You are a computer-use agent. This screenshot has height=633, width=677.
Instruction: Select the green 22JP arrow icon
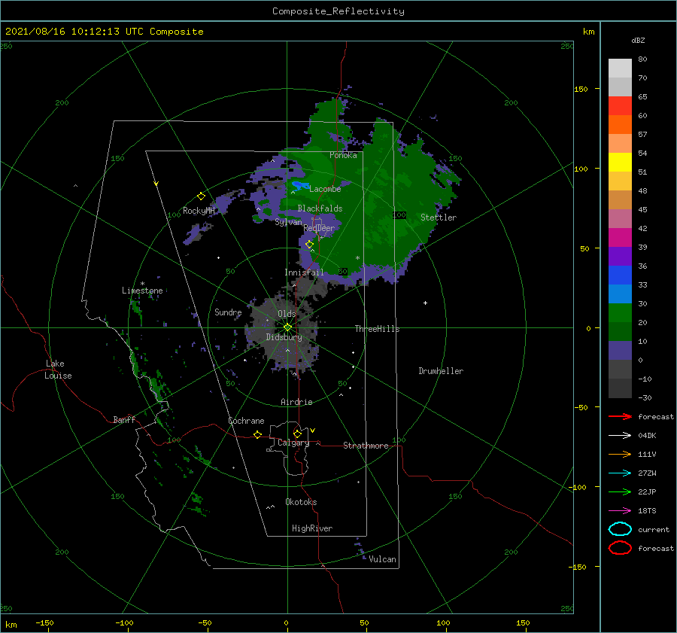620,491
